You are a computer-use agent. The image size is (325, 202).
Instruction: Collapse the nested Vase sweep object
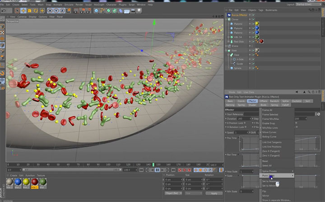click(228, 55)
